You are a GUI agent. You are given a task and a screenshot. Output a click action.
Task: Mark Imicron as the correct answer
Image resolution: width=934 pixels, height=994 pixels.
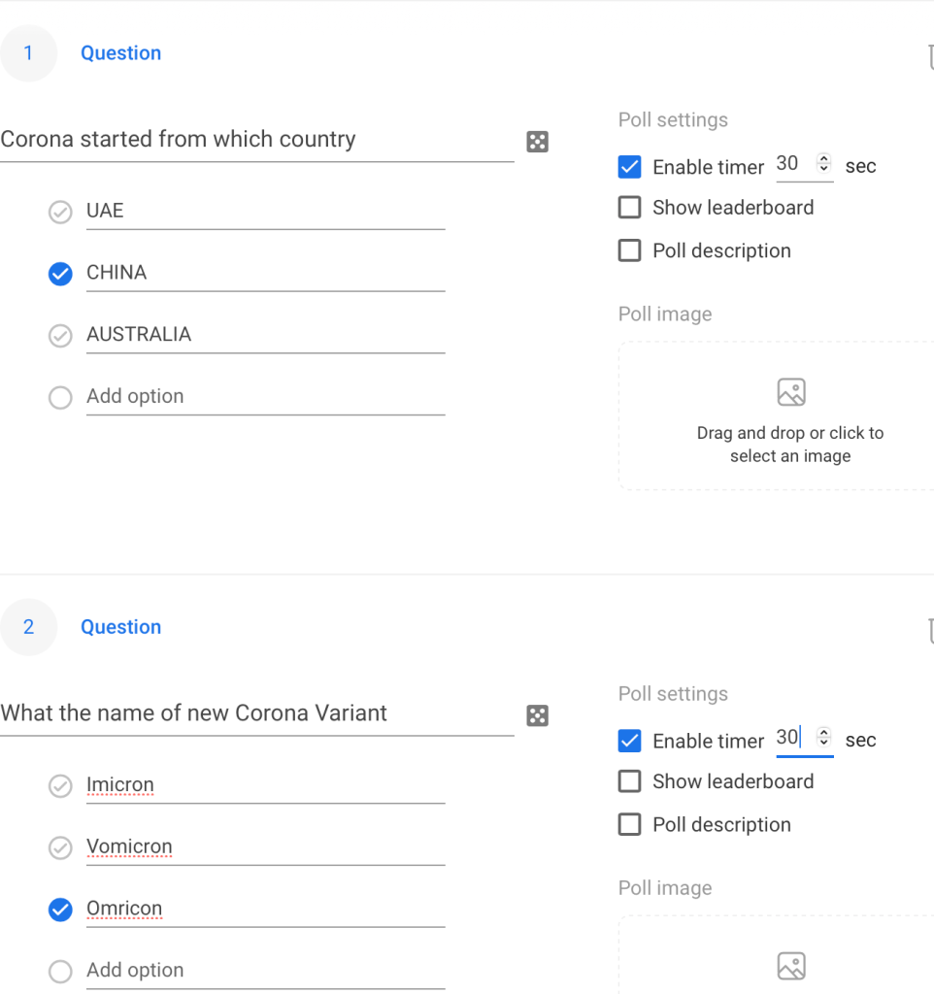point(60,785)
